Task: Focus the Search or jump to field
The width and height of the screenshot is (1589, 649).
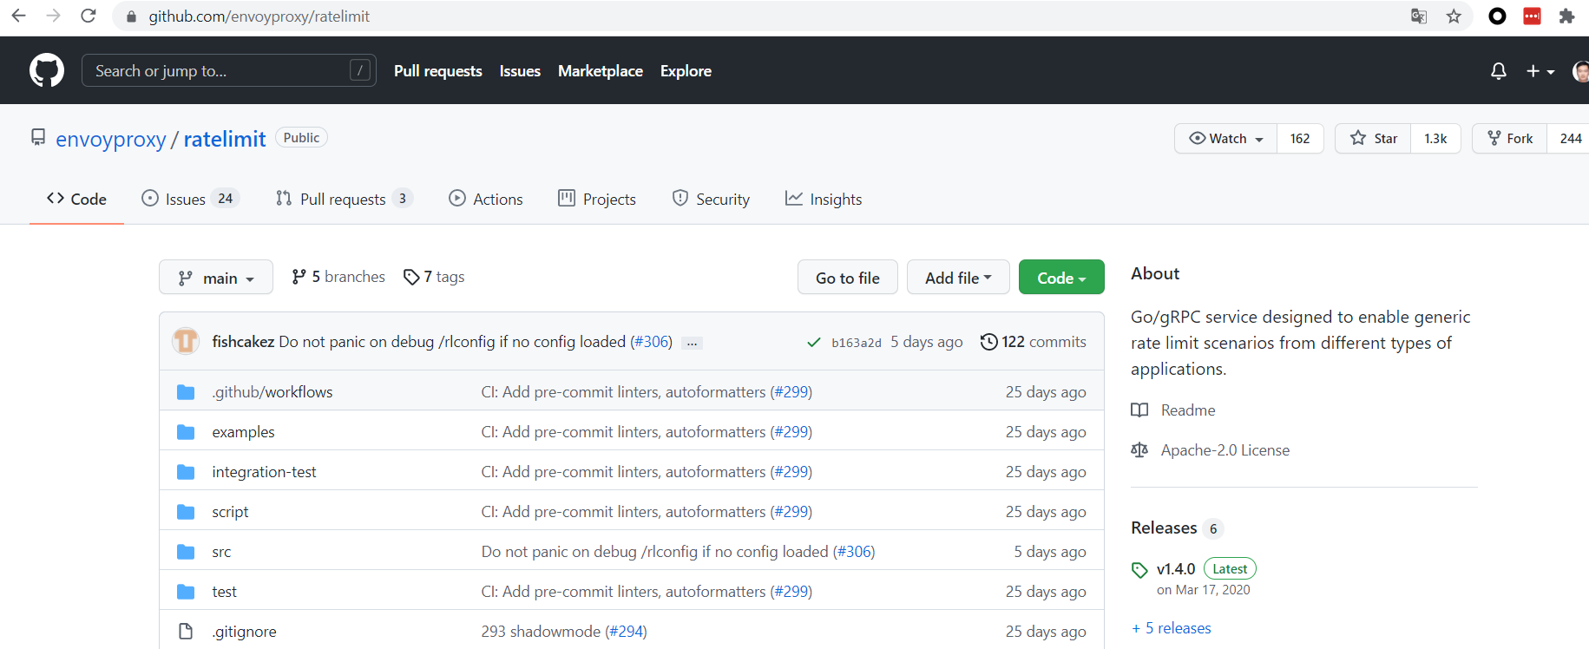Action: point(229,70)
